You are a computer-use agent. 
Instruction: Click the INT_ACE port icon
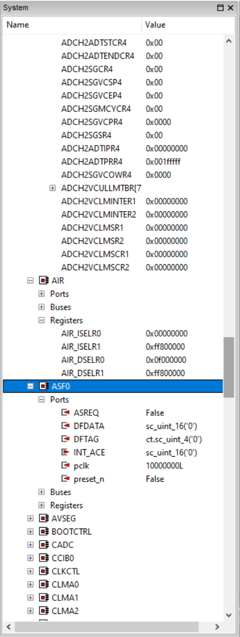click(66, 452)
